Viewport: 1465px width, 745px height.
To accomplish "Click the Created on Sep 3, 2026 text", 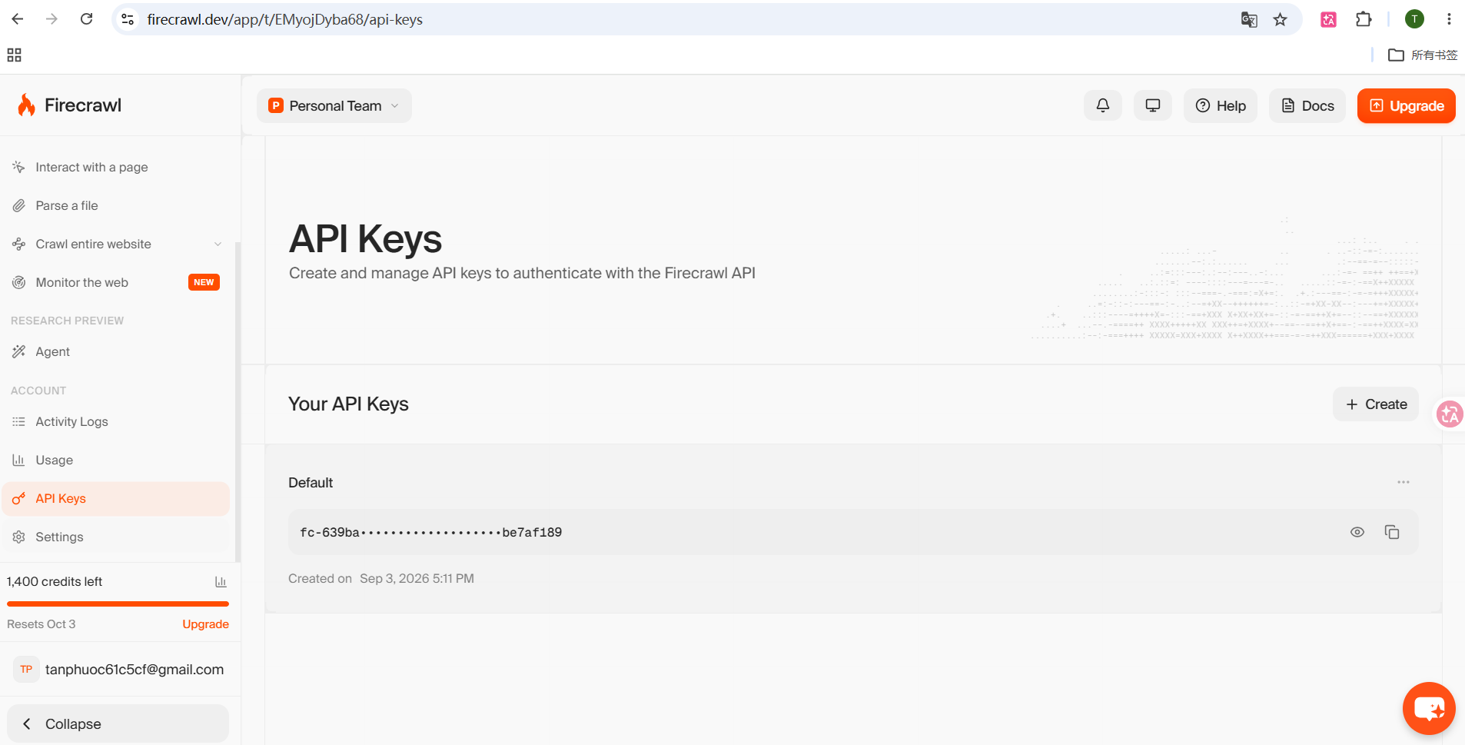I will pyautogui.click(x=381, y=578).
